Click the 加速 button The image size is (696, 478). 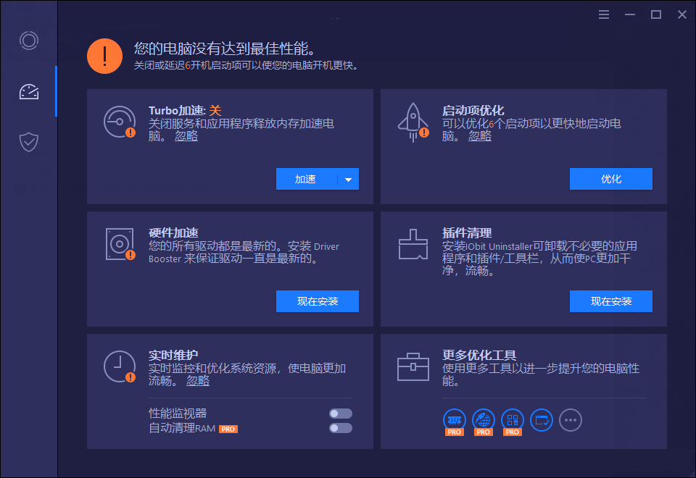click(x=306, y=179)
